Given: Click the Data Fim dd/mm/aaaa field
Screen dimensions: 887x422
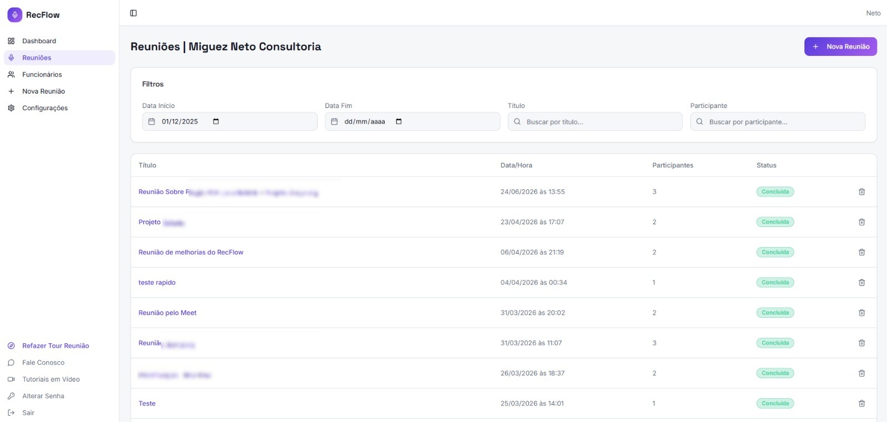Looking at the screenshot, I should [412, 121].
